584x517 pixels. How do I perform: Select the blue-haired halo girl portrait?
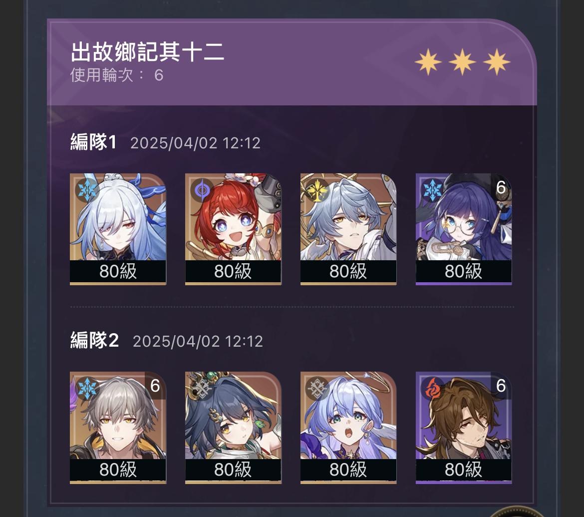tap(348, 428)
